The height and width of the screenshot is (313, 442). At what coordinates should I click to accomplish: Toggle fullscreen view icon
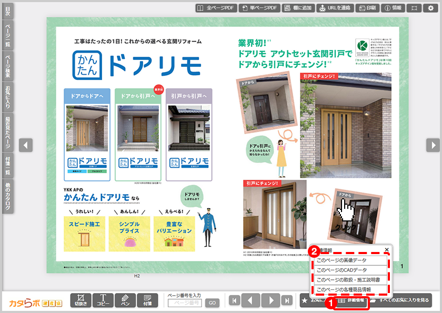point(415,8)
